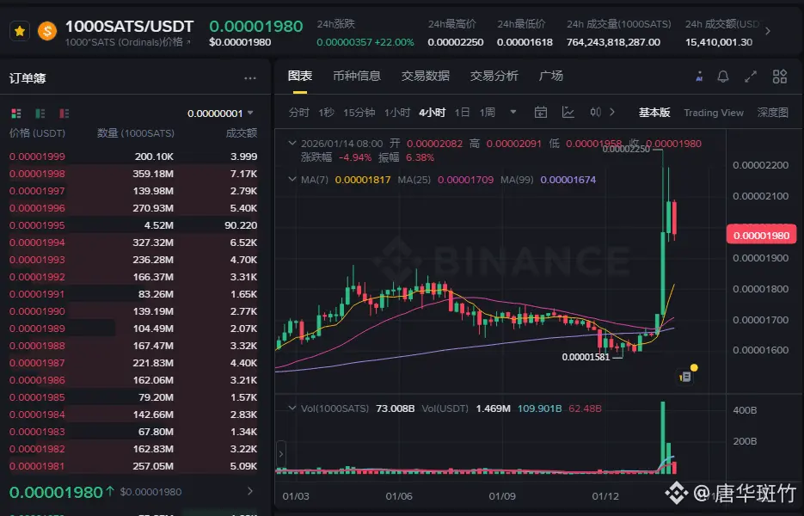Image resolution: width=804 pixels, height=516 pixels.
Task: Click the Vol(1000SATS) value 73.008B
Action: pos(396,408)
